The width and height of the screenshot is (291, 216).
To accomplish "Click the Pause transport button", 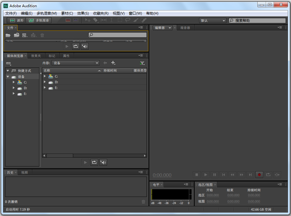I will (215, 175).
